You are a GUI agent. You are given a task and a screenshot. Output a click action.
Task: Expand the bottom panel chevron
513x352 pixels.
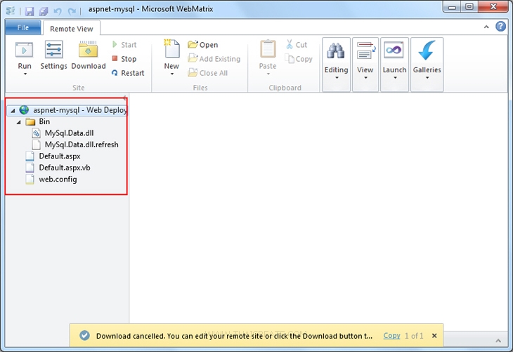click(x=498, y=341)
